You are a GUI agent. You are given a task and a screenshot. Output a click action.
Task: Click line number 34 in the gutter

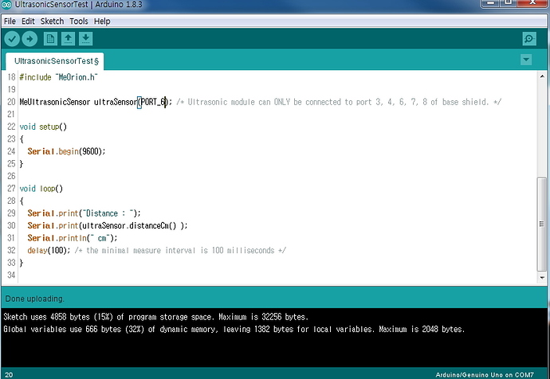(x=11, y=275)
